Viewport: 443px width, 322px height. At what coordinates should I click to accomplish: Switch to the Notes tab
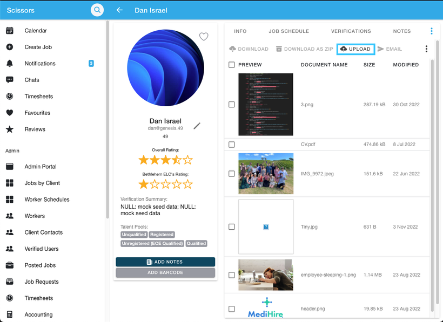402,31
